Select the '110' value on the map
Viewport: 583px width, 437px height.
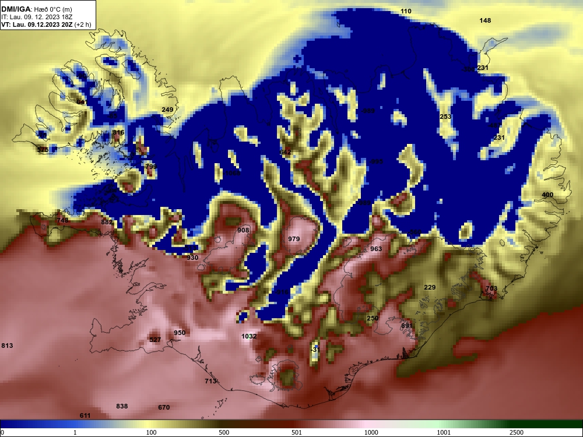pyautogui.click(x=406, y=11)
